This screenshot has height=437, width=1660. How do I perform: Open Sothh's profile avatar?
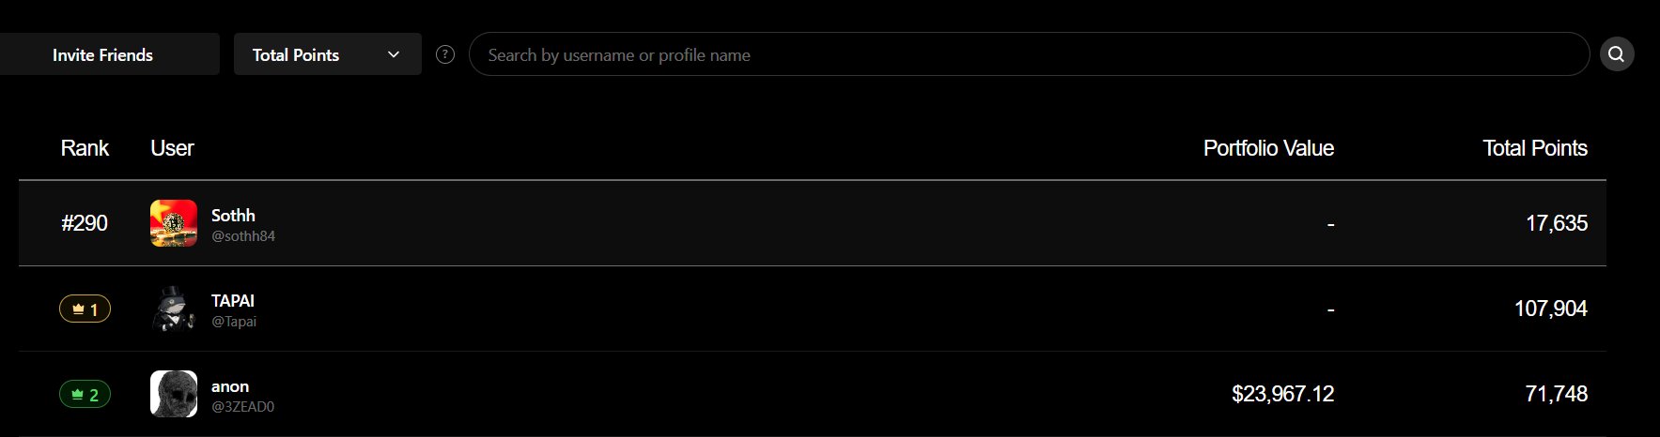(x=174, y=223)
